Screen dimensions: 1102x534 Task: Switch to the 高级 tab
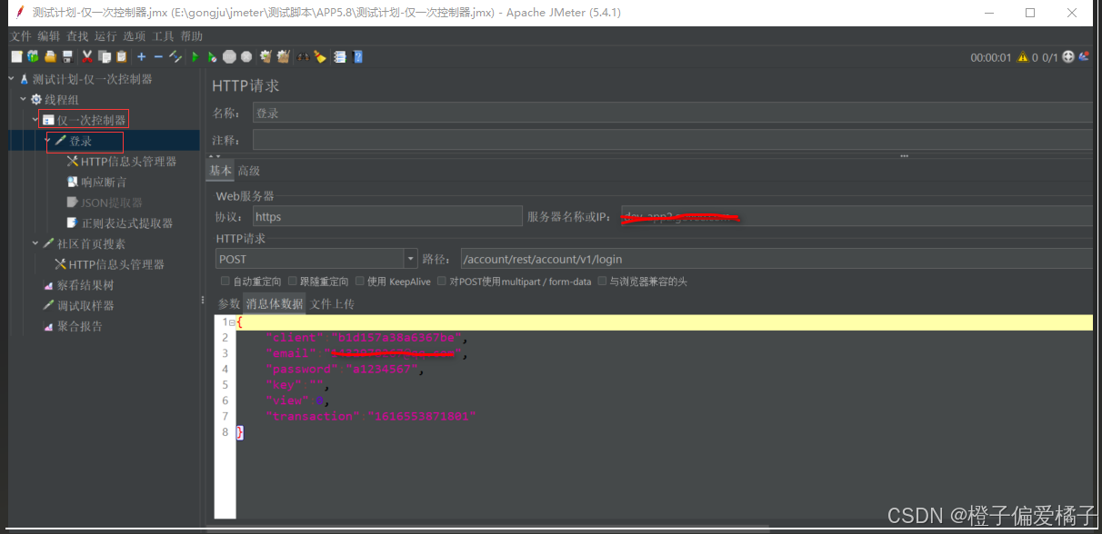tap(249, 171)
